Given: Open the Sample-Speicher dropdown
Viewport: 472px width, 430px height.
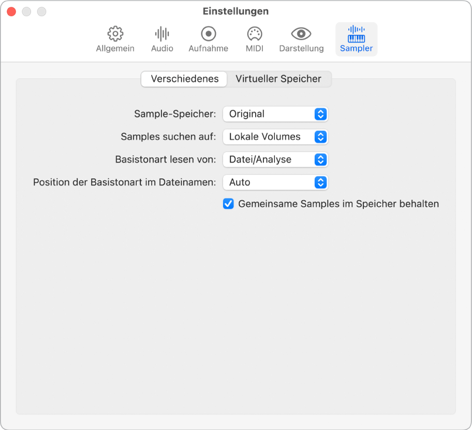Looking at the screenshot, I should [x=275, y=114].
